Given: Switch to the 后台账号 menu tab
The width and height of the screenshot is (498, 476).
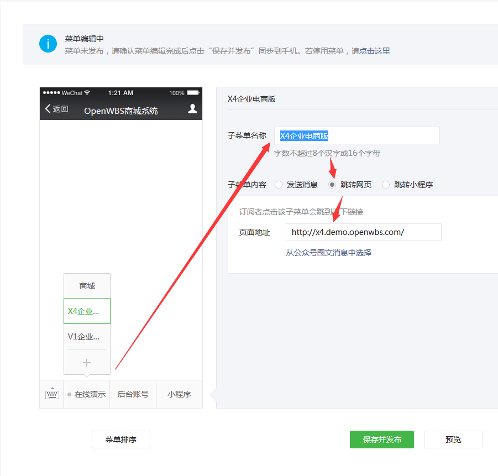Looking at the screenshot, I should 133,394.
